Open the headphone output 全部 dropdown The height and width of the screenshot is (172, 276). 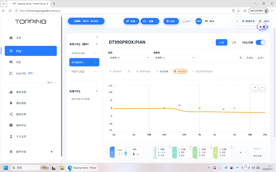(150, 21)
